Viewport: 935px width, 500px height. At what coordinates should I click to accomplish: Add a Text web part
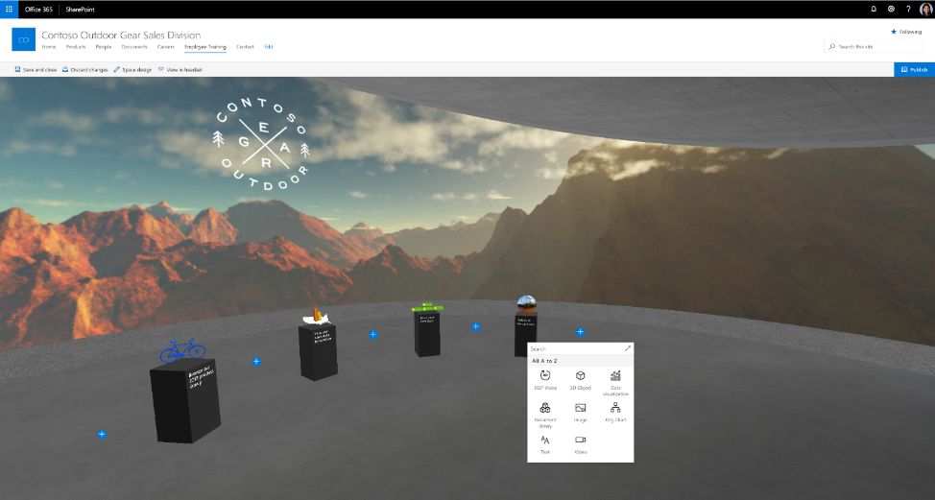[x=545, y=444]
